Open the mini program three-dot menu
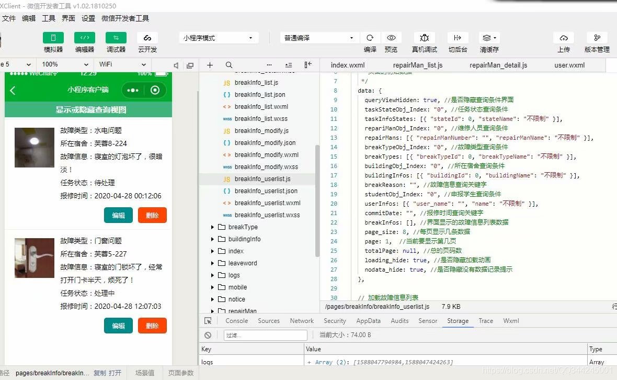Viewport: 617px width, 380px height. tap(133, 90)
